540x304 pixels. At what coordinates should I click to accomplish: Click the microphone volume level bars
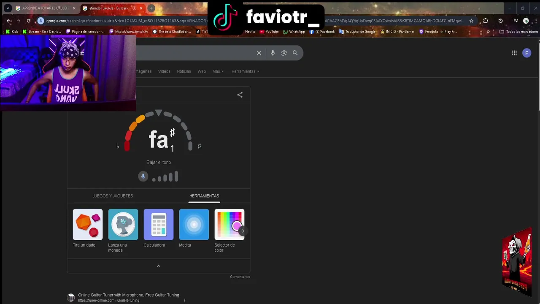[x=165, y=177]
